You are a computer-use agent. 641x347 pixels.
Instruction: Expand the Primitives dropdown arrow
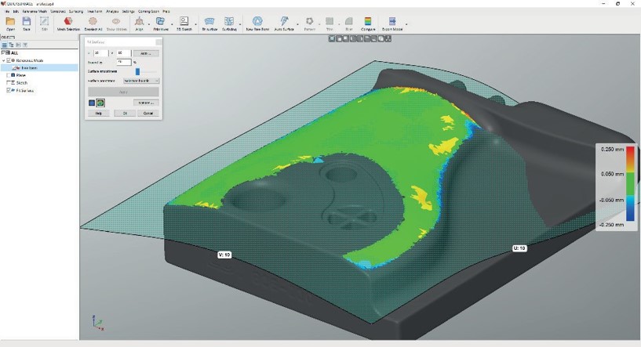pos(172,24)
